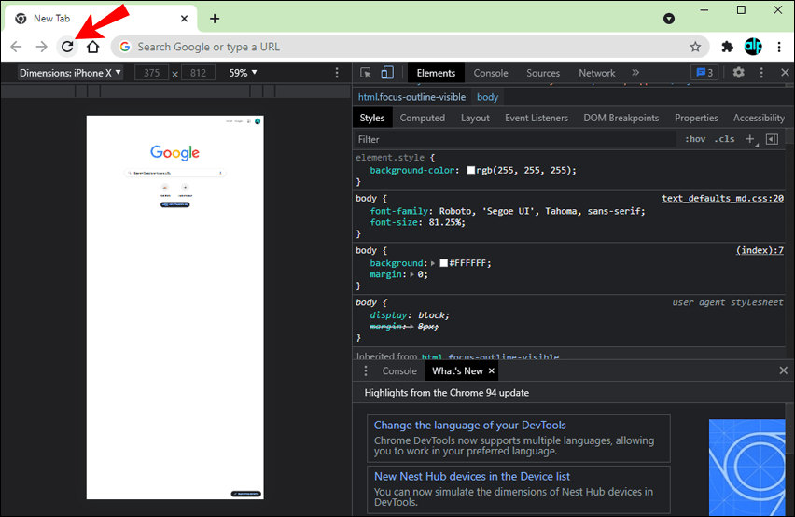Click the font-family property value
Viewport: 795px width, 517px height.
pyautogui.click(x=541, y=211)
